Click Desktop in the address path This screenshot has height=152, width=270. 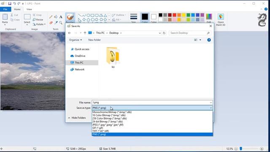114,33
